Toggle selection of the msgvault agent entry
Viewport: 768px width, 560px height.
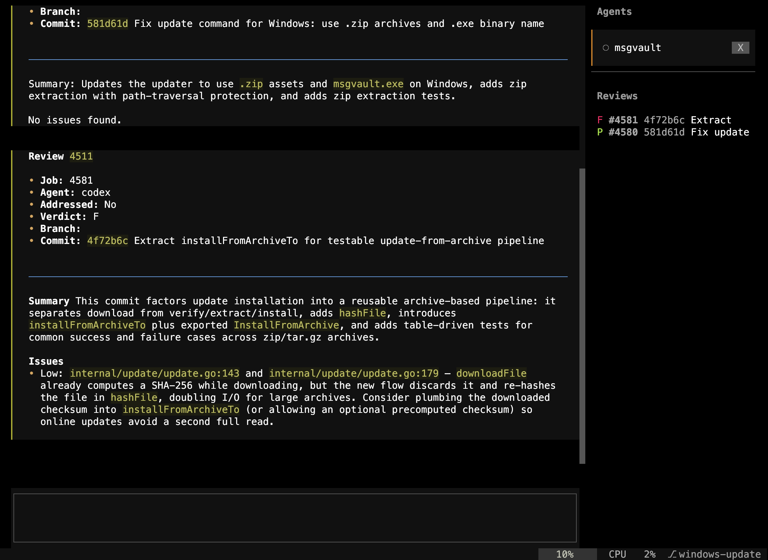[638, 48]
